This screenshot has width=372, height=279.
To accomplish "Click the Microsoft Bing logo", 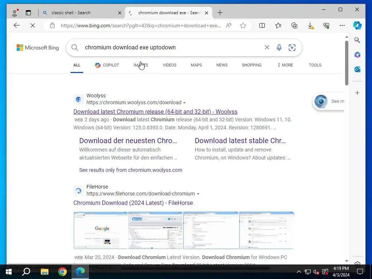I will pyautogui.click(x=38, y=48).
